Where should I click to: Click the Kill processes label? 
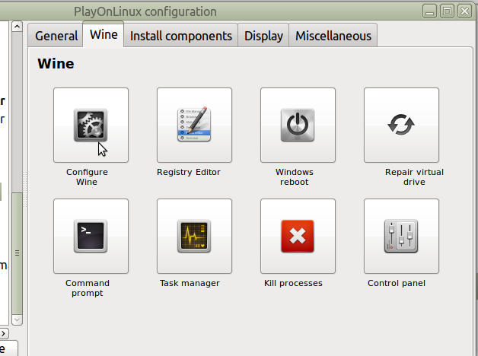click(293, 283)
